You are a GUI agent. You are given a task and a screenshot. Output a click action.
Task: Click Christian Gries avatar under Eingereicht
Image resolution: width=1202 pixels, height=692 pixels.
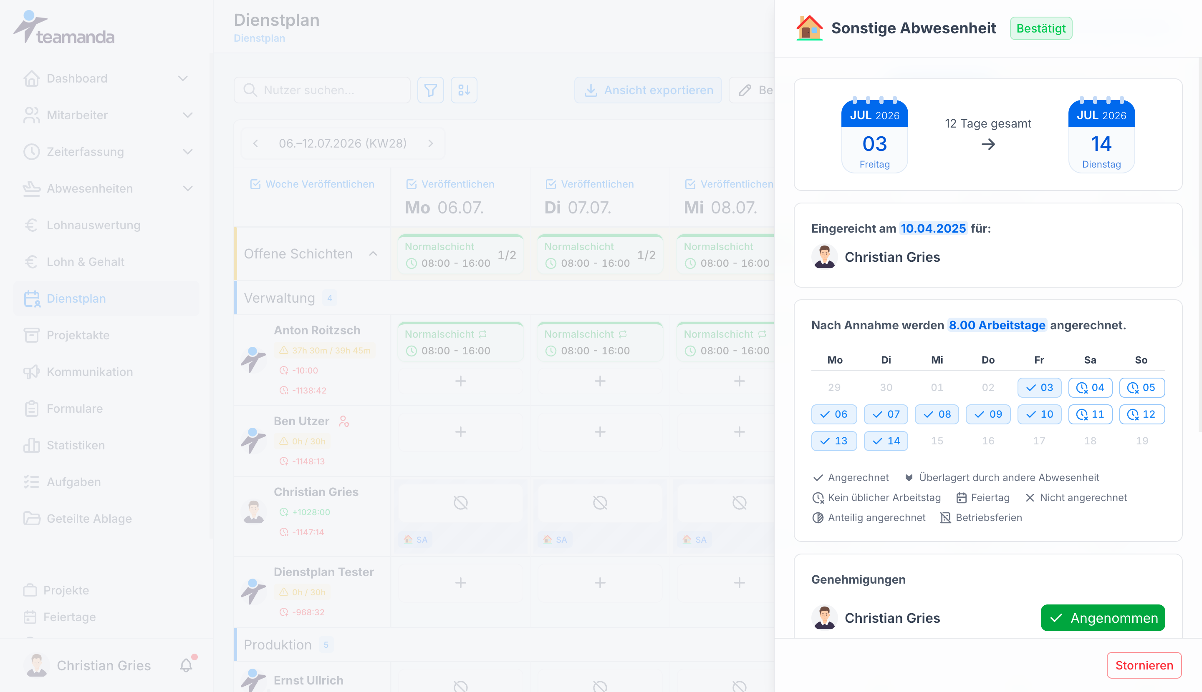point(824,257)
